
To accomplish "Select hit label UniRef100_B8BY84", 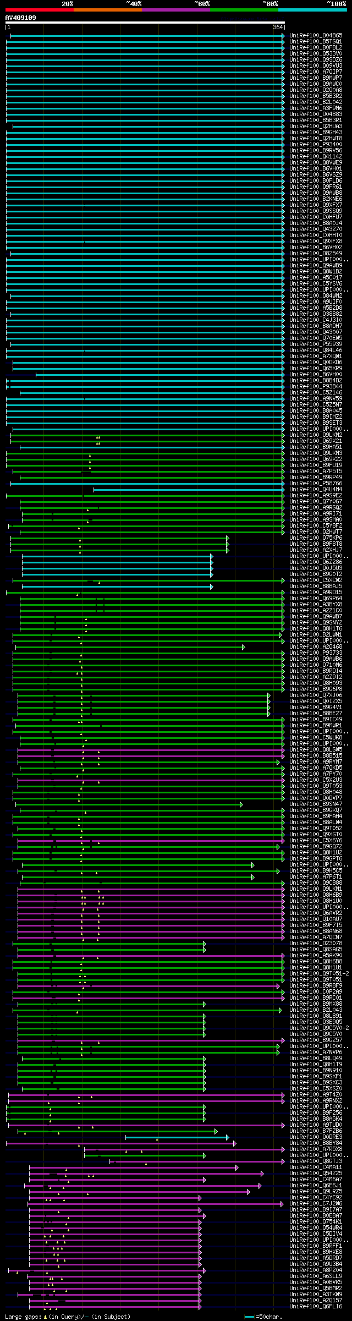I will [x=316, y=1143].
